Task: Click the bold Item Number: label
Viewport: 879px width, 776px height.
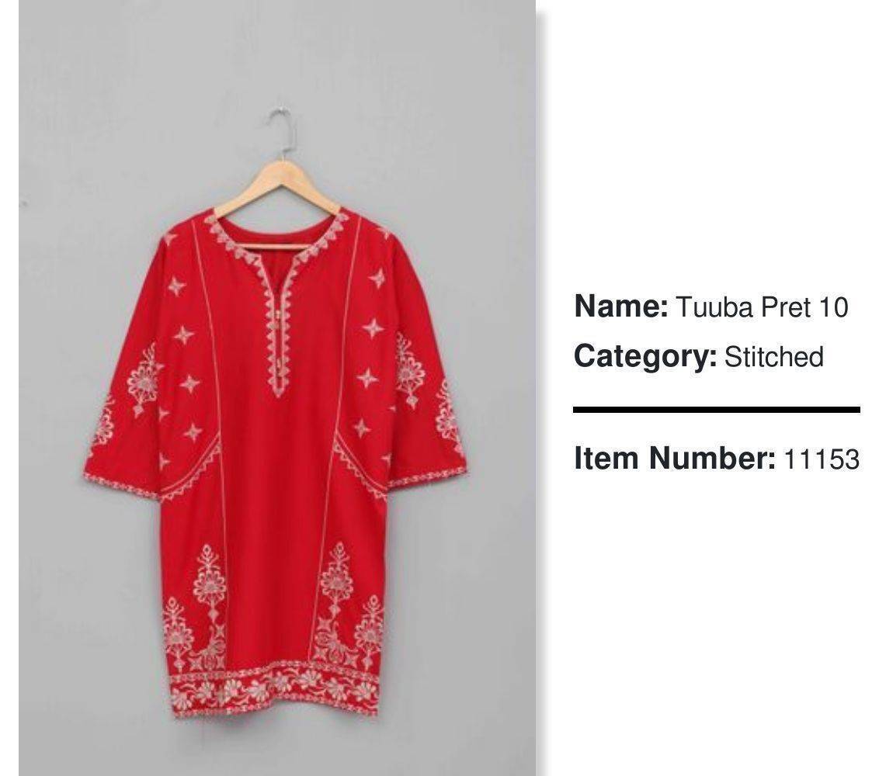Action: [675, 459]
